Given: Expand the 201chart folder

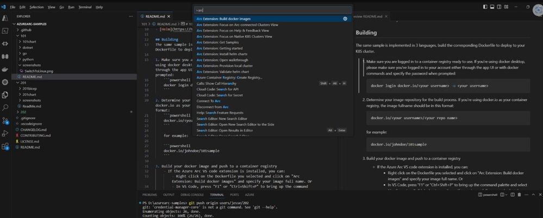Looking at the screenshot, I should point(29,95).
